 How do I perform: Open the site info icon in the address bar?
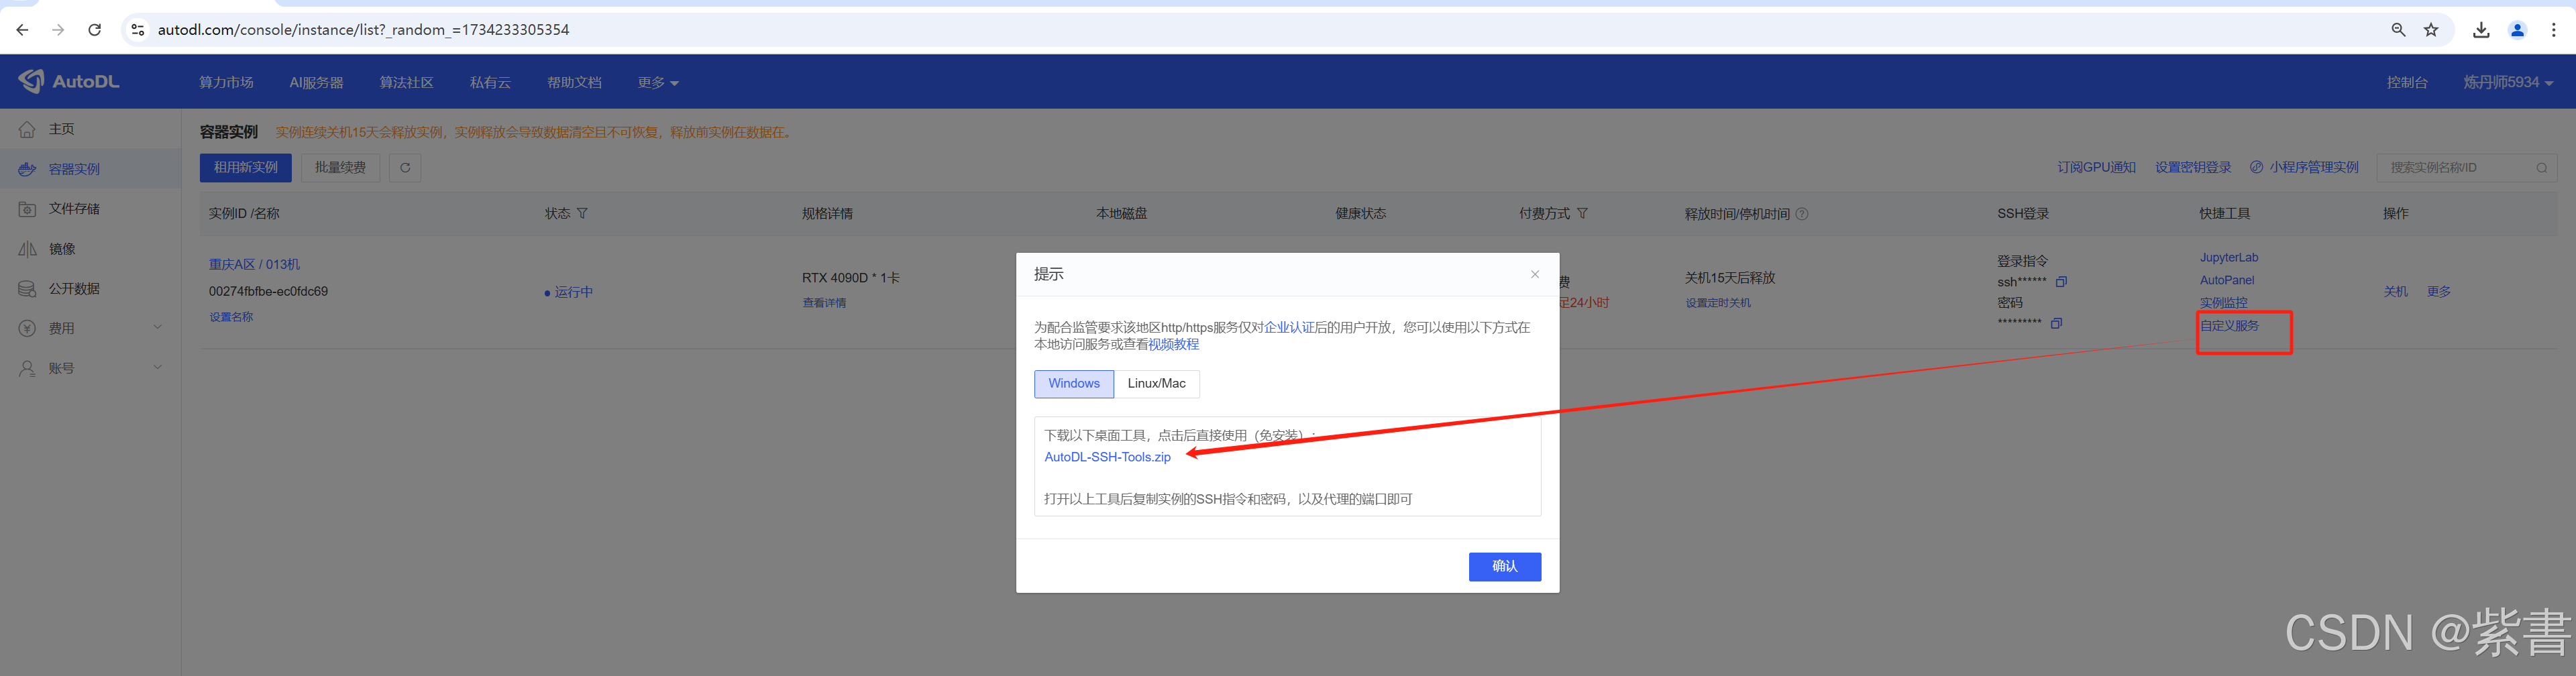point(138,30)
